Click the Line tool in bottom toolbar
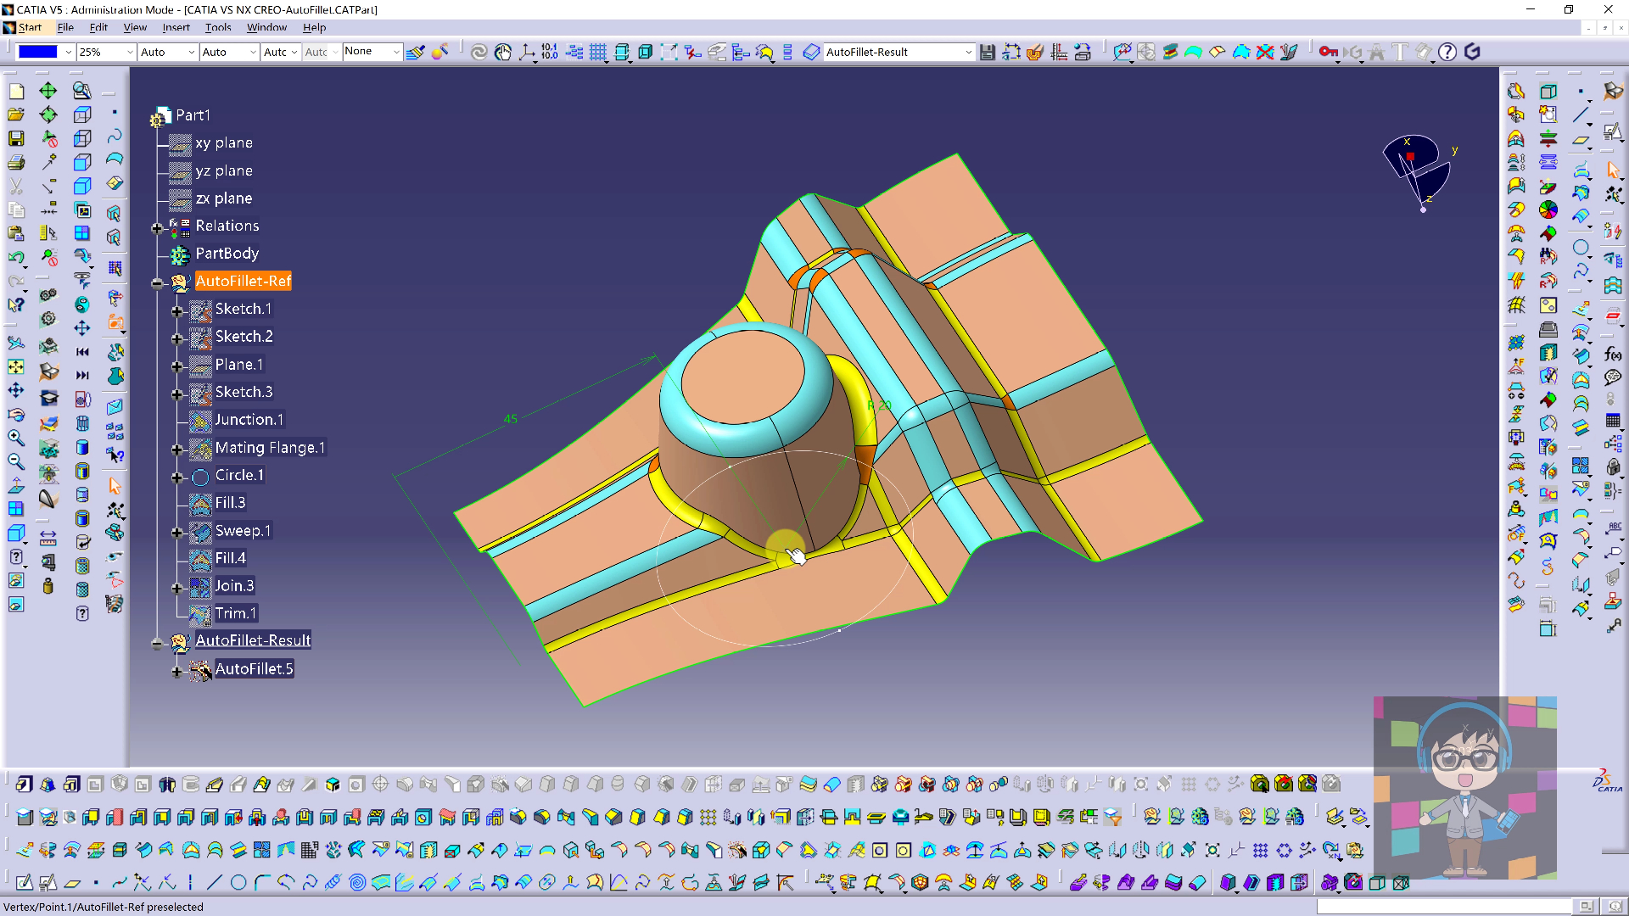 coord(214,883)
